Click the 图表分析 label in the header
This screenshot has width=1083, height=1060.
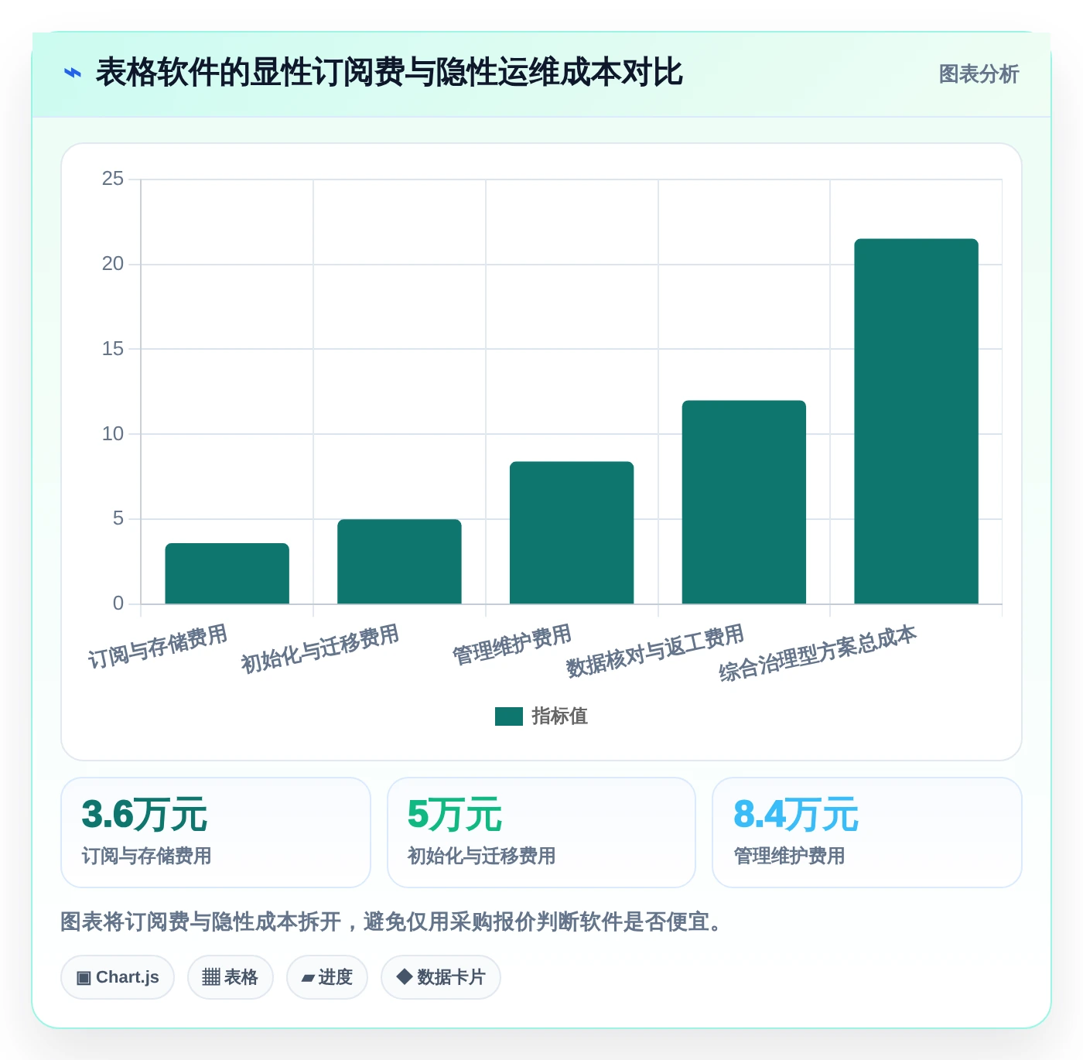(x=979, y=74)
